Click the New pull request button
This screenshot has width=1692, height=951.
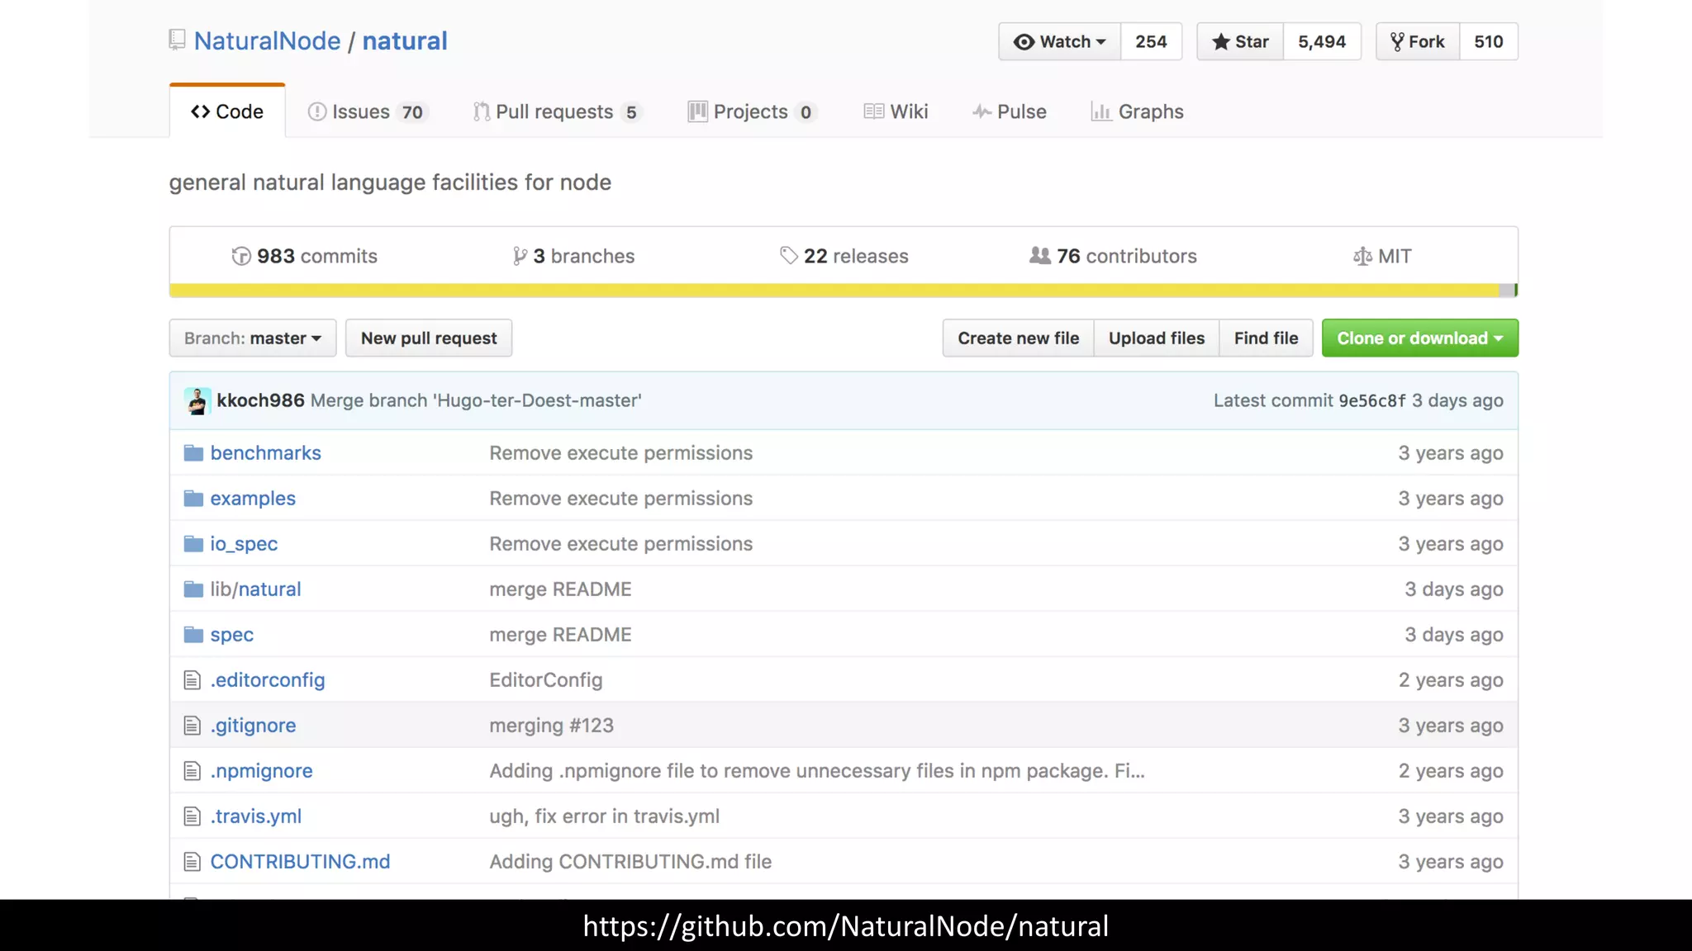pyautogui.click(x=429, y=338)
